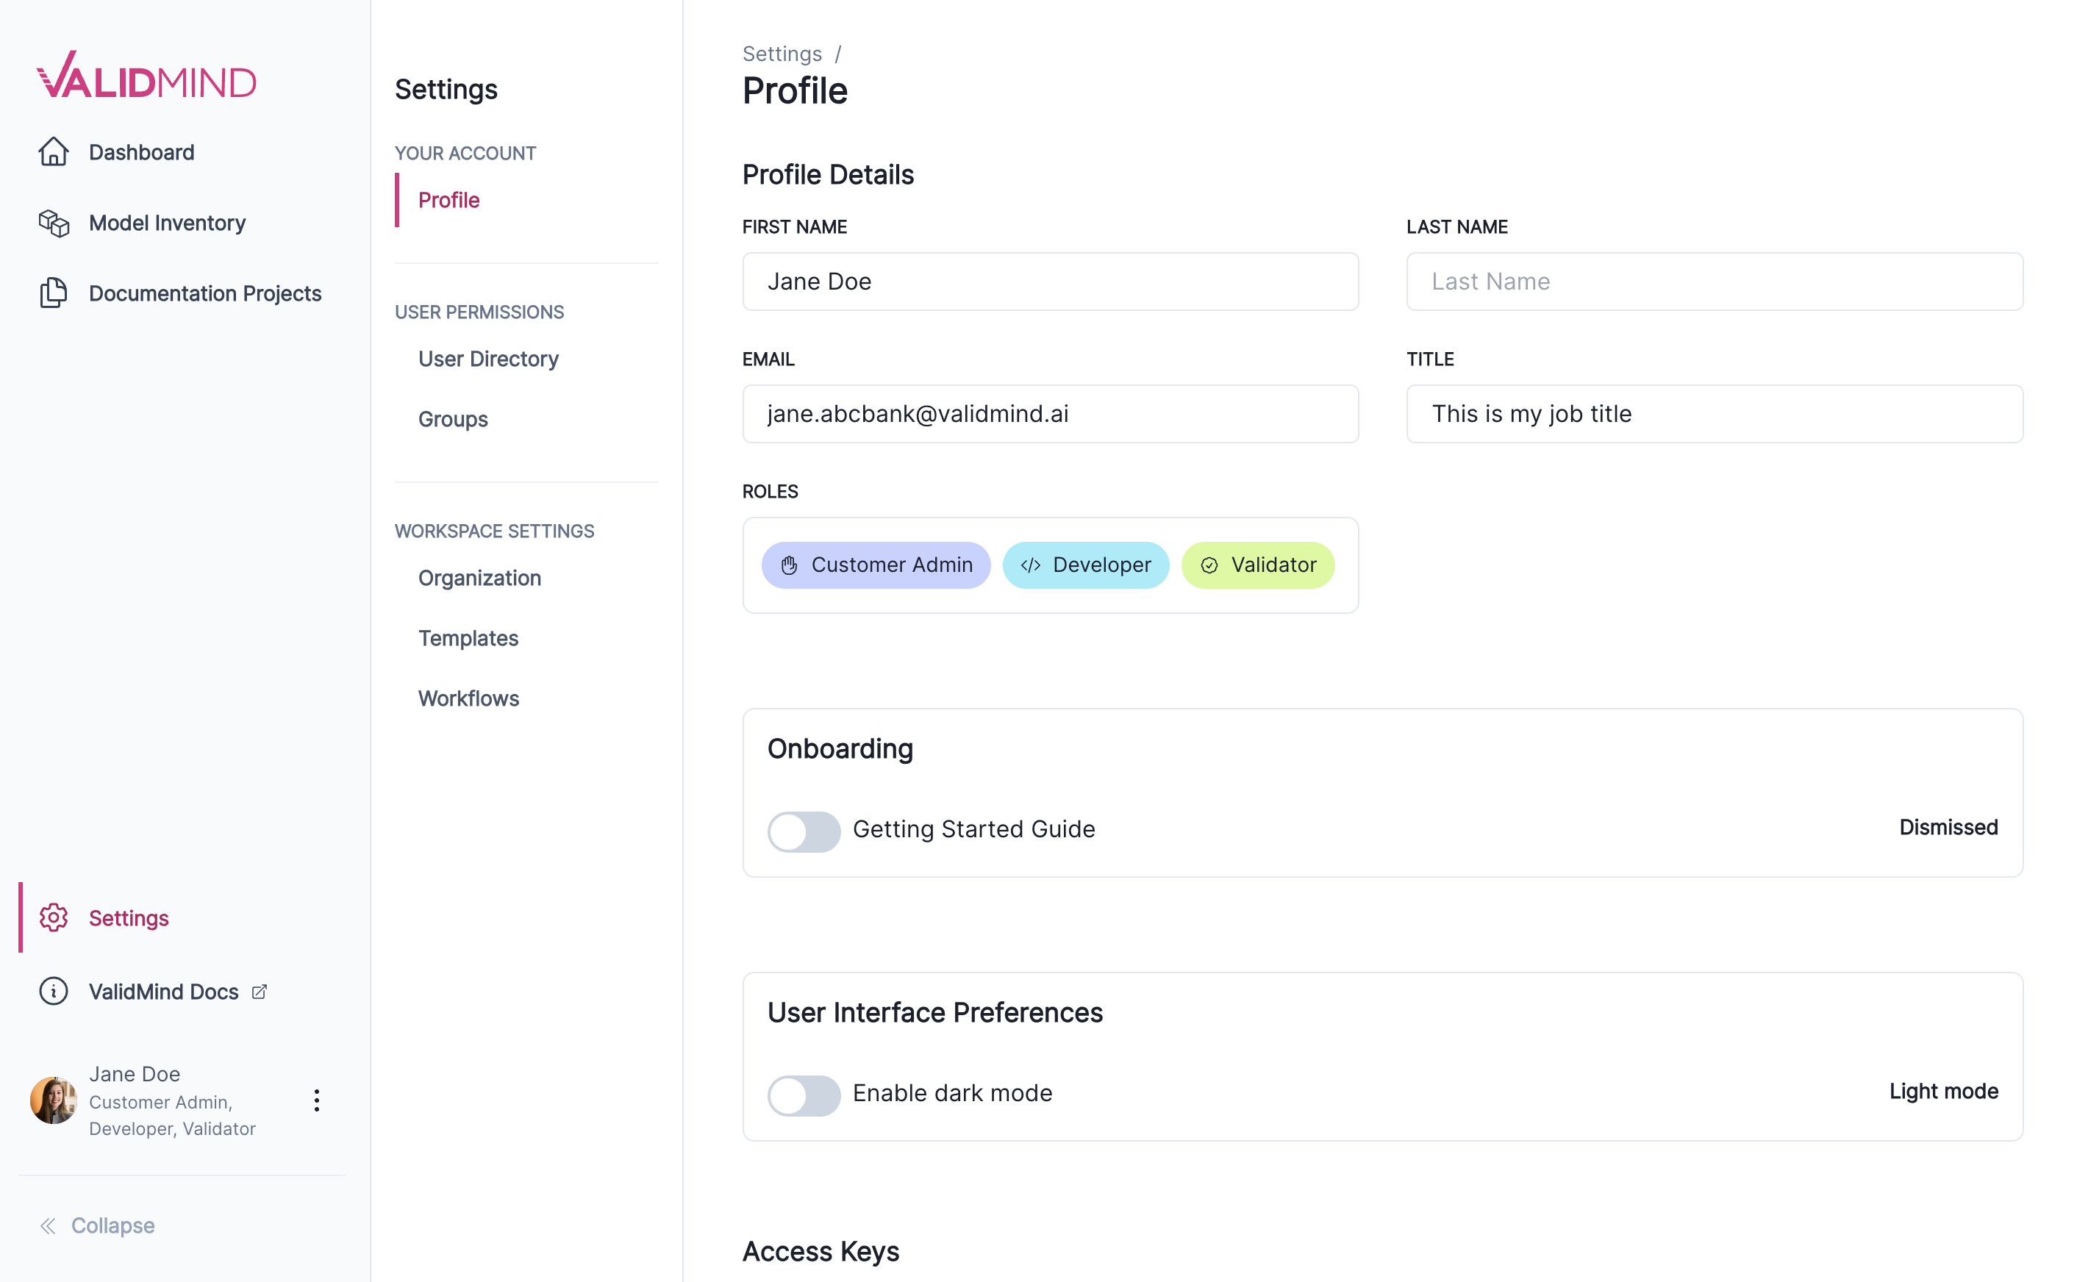
Task: Open the Dashboard via its home icon
Action: pyautogui.click(x=54, y=151)
